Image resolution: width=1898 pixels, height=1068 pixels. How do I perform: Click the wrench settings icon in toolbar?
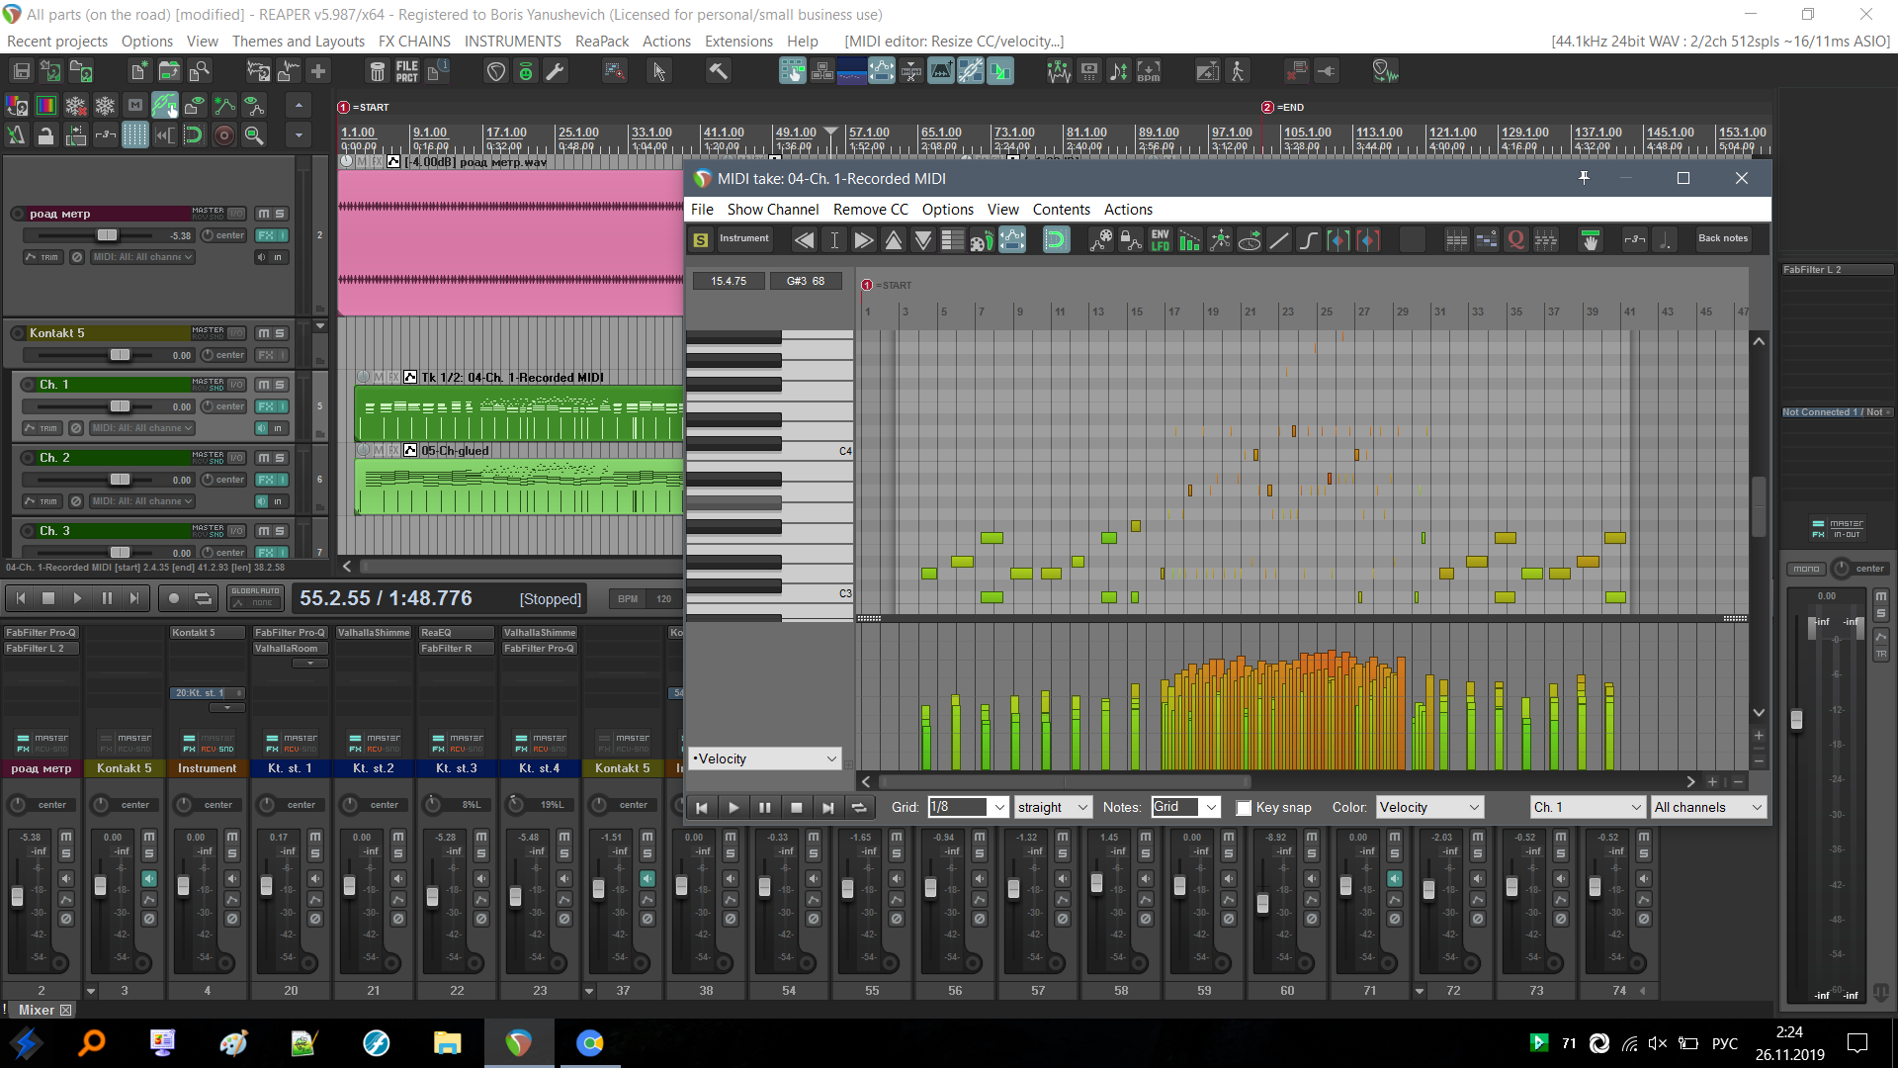[556, 71]
